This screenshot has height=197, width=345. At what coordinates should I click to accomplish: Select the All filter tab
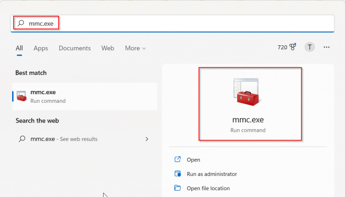19,48
